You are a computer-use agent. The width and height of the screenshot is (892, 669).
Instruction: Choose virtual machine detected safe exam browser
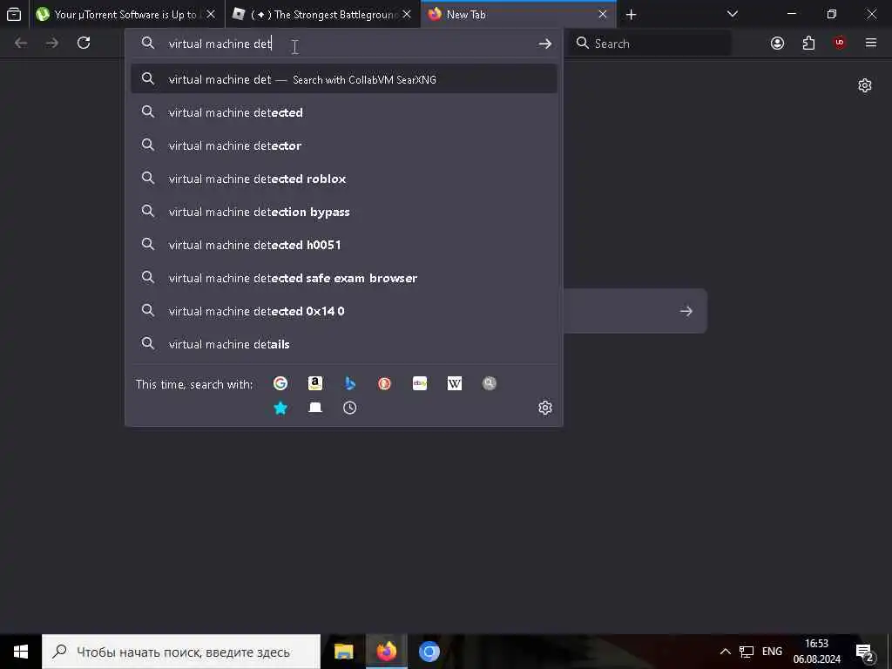click(343, 278)
